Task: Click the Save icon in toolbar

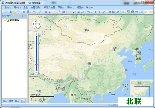Action: [x=5, y=12]
